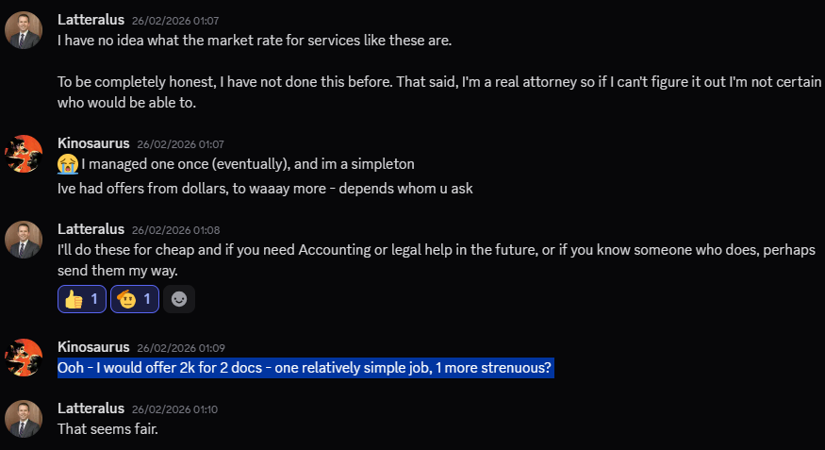Image resolution: width=825 pixels, height=450 pixels.
Task: Click the crying emoji in Kinosaurus's message
Action: [x=68, y=164]
